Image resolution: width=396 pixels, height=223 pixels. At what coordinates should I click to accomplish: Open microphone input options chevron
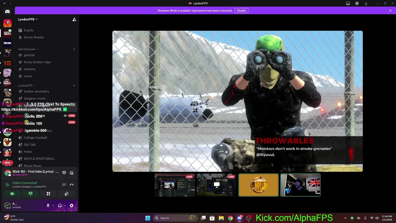(x=53, y=206)
